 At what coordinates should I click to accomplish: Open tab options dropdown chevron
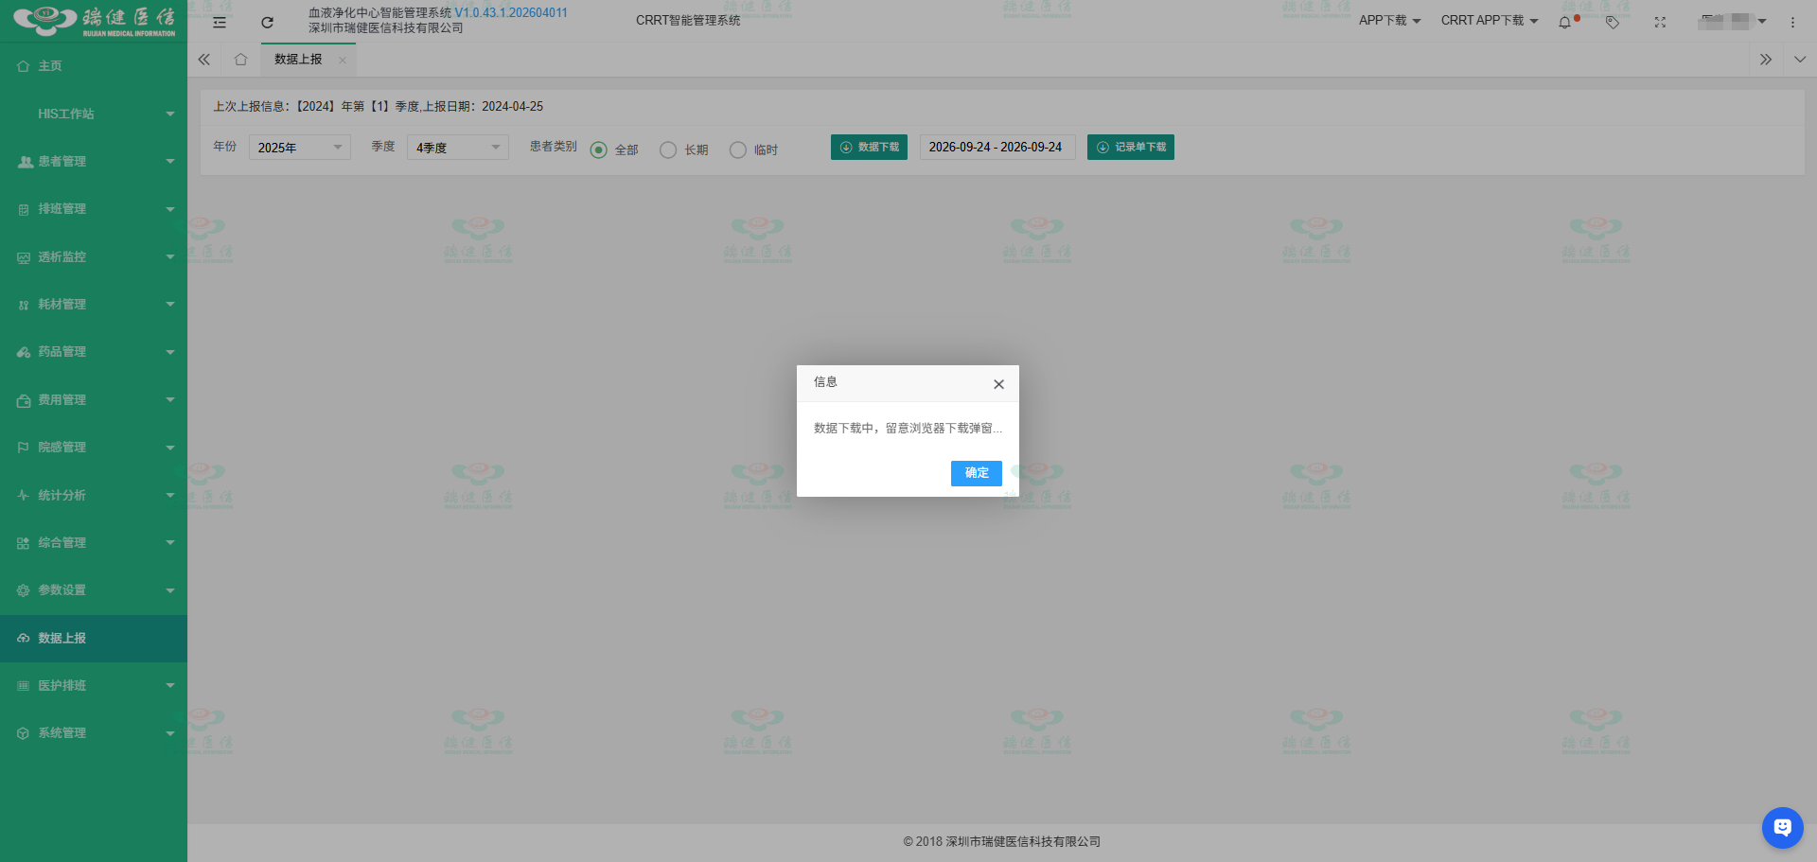(x=1799, y=60)
